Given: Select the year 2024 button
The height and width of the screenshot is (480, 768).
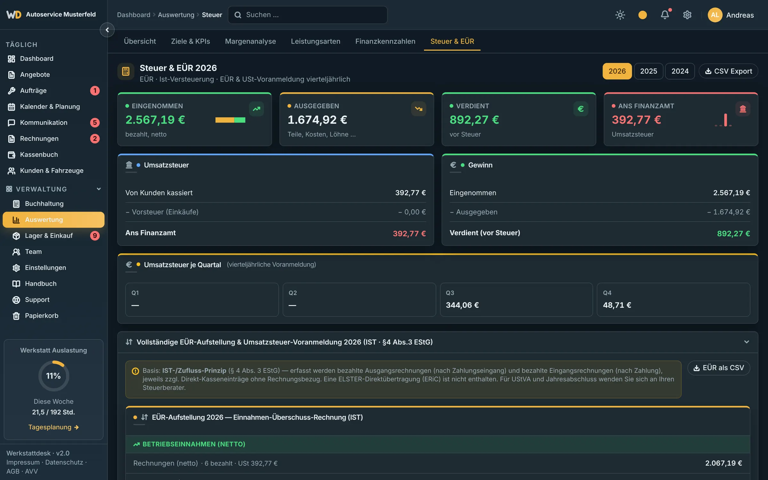Looking at the screenshot, I should 680,71.
